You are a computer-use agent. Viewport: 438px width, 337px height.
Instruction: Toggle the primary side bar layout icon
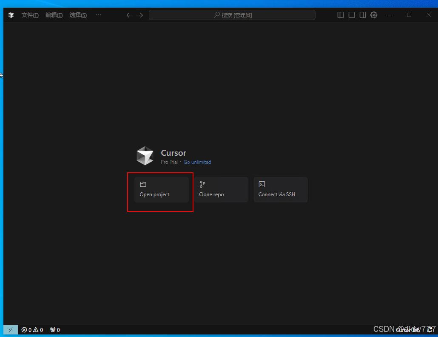coord(341,15)
